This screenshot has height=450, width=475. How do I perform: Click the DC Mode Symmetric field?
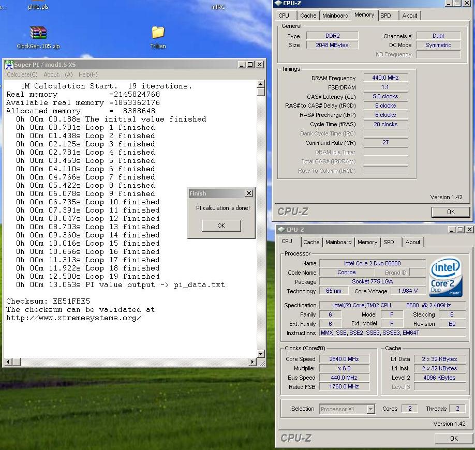click(x=438, y=45)
